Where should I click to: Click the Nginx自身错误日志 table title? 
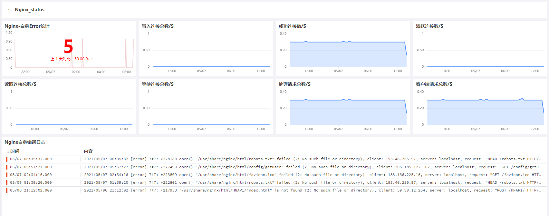25,142
